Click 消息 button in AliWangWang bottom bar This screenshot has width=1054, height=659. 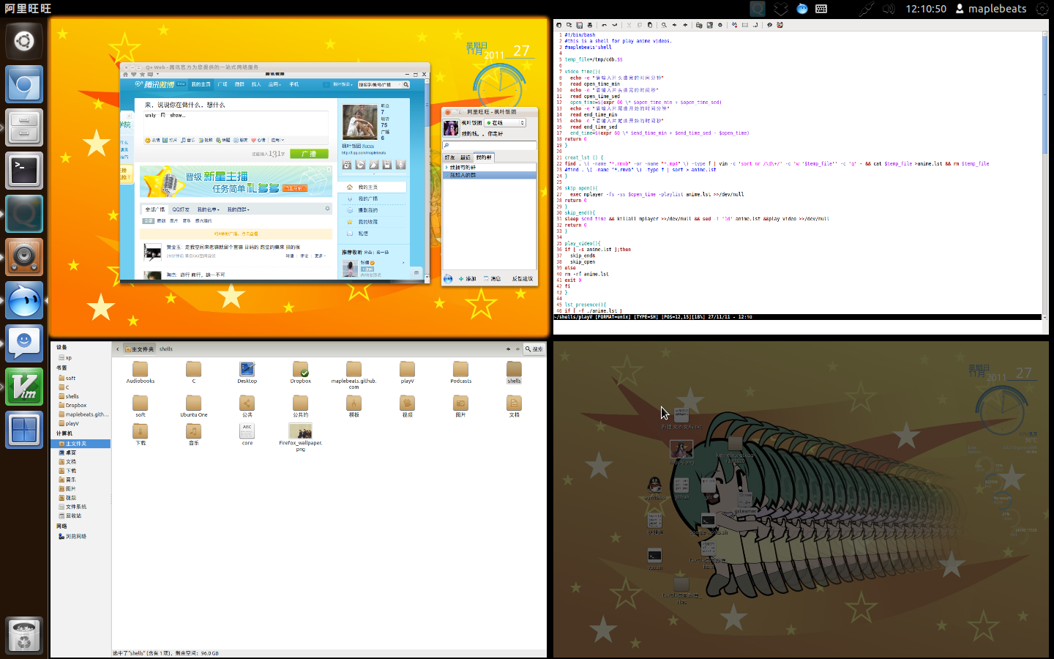click(493, 279)
